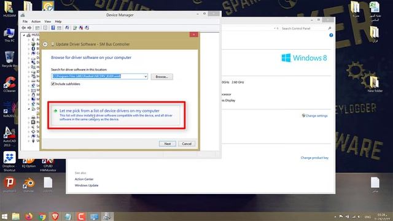Open the AutoCAD 2013 desktop shortcut

pyautogui.click(x=10, y=136)
